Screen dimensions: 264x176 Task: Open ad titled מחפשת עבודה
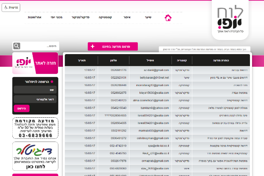240,93
